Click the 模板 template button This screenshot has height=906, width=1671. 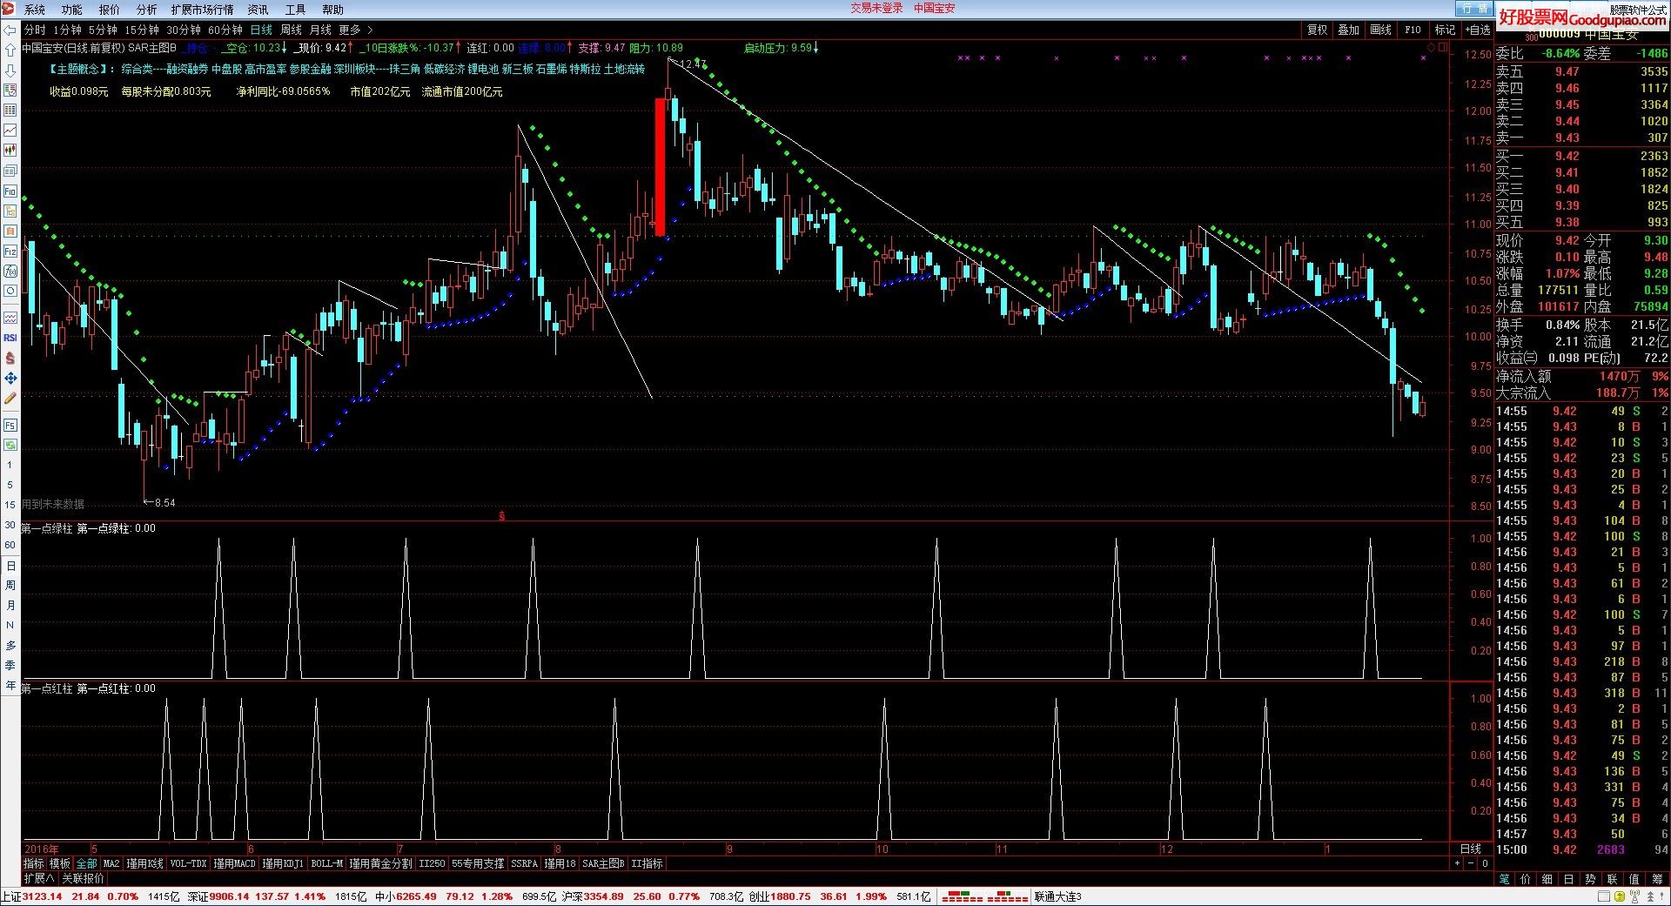click(x=59, y=863)
